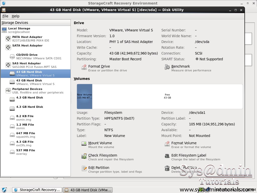
Task: Close the Disk Utility window
Action: point(241,10)
